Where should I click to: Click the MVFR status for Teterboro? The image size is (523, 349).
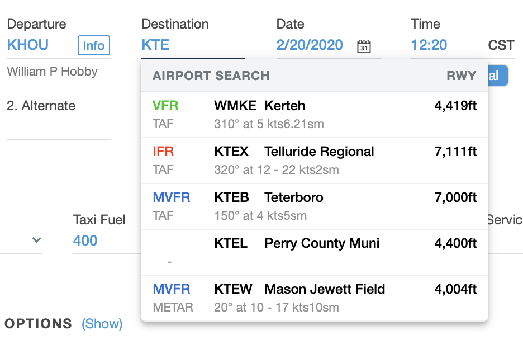(x=171, y=197)
